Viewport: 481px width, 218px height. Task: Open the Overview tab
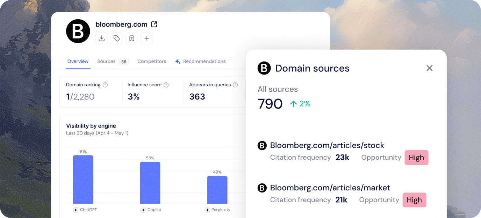(x=78, y=61)
